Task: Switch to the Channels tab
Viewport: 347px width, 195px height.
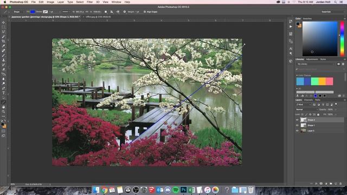Action: coord(309,100)
